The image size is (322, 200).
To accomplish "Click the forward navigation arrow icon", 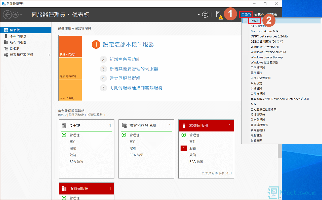I will (x=15, y=15).
